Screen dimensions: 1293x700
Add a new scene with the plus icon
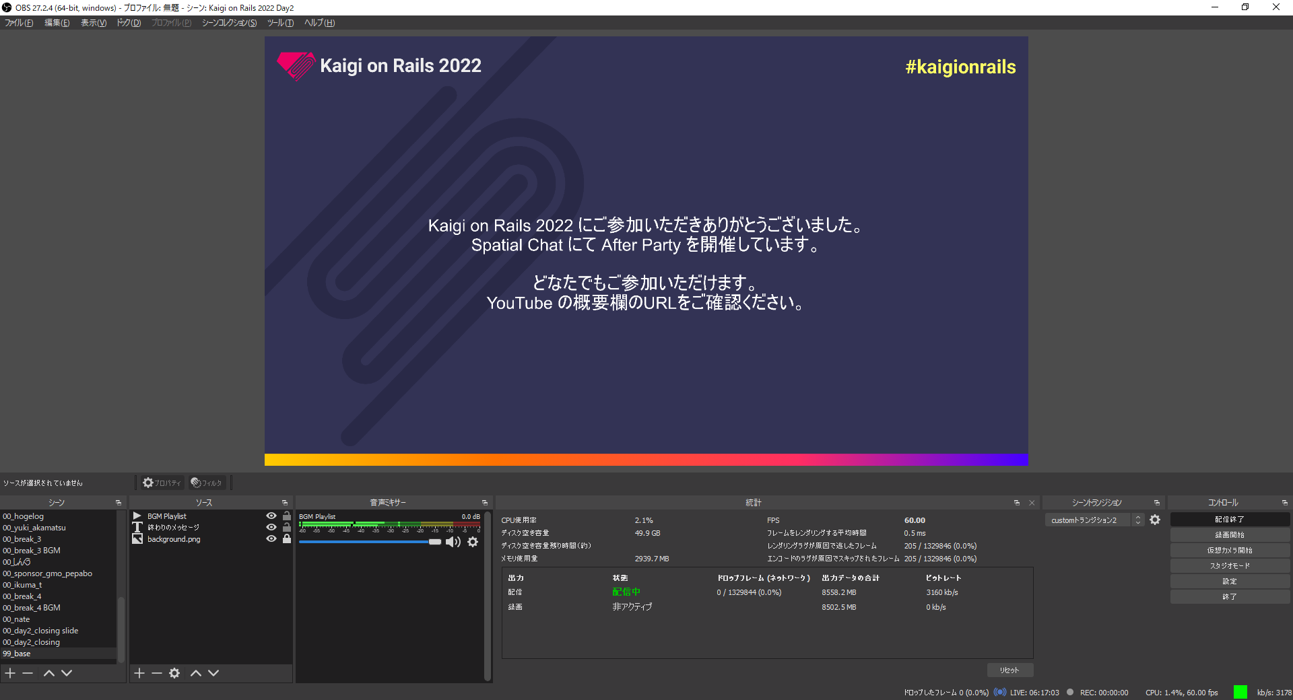click(10, 673)
